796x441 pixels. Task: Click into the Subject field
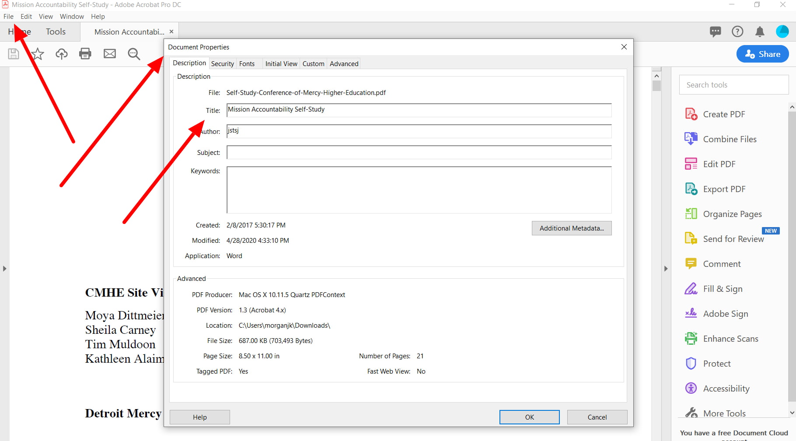click(x=419, y=152)
